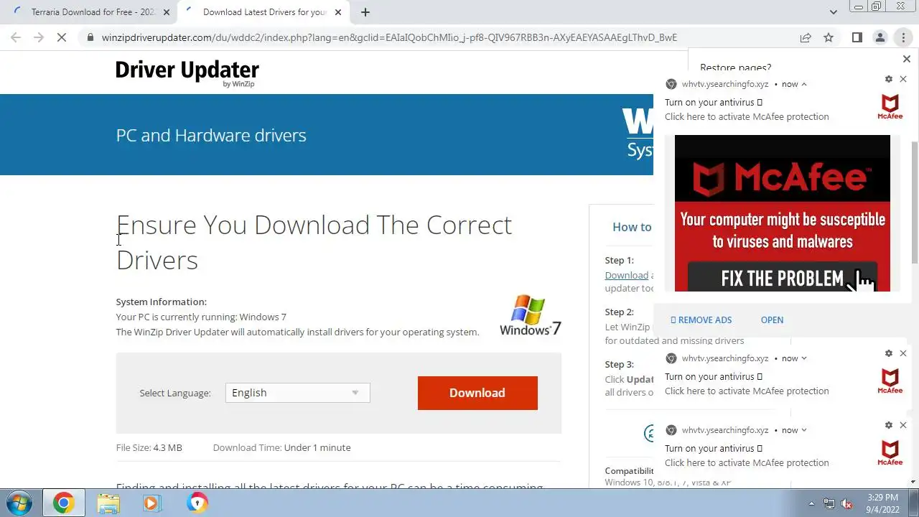Viewport: 919px width, 517px height.
Task: Open the Select Language dropdown
Action: click(297, 393)
